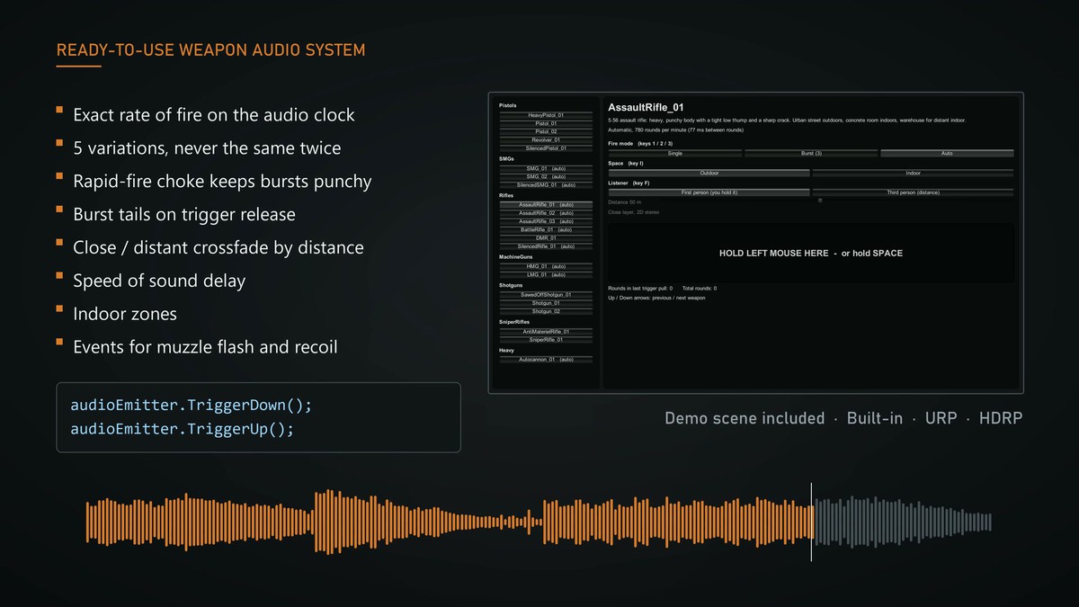Click the Distance slider handle
The height and width of the screenshot is (607, 1079).
click(819, 201)
